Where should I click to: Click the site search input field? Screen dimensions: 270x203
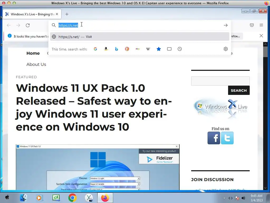[x=220, y=81]
